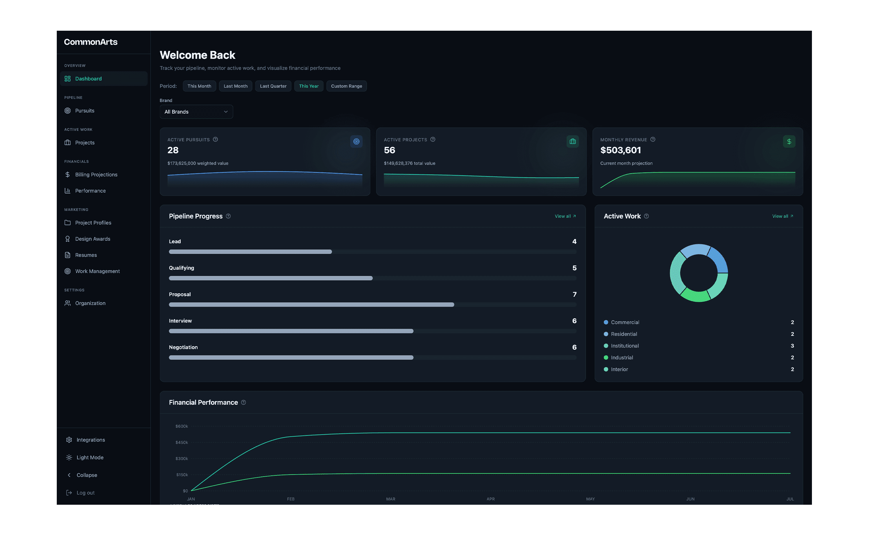Open Integrations from the sidebar gear icon
Viewport: 869px width, 545px height.
[69, 440]
